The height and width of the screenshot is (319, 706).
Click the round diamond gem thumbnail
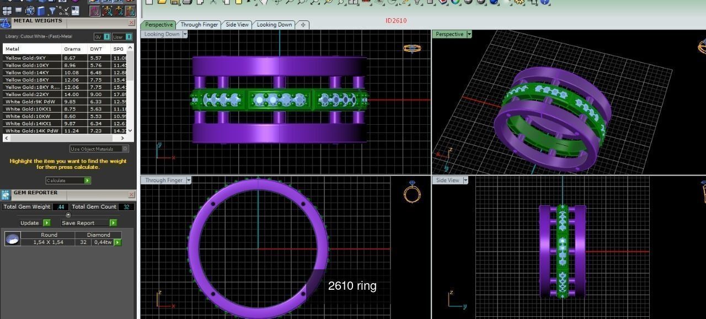pyautogui.click(x=13, y=238)
